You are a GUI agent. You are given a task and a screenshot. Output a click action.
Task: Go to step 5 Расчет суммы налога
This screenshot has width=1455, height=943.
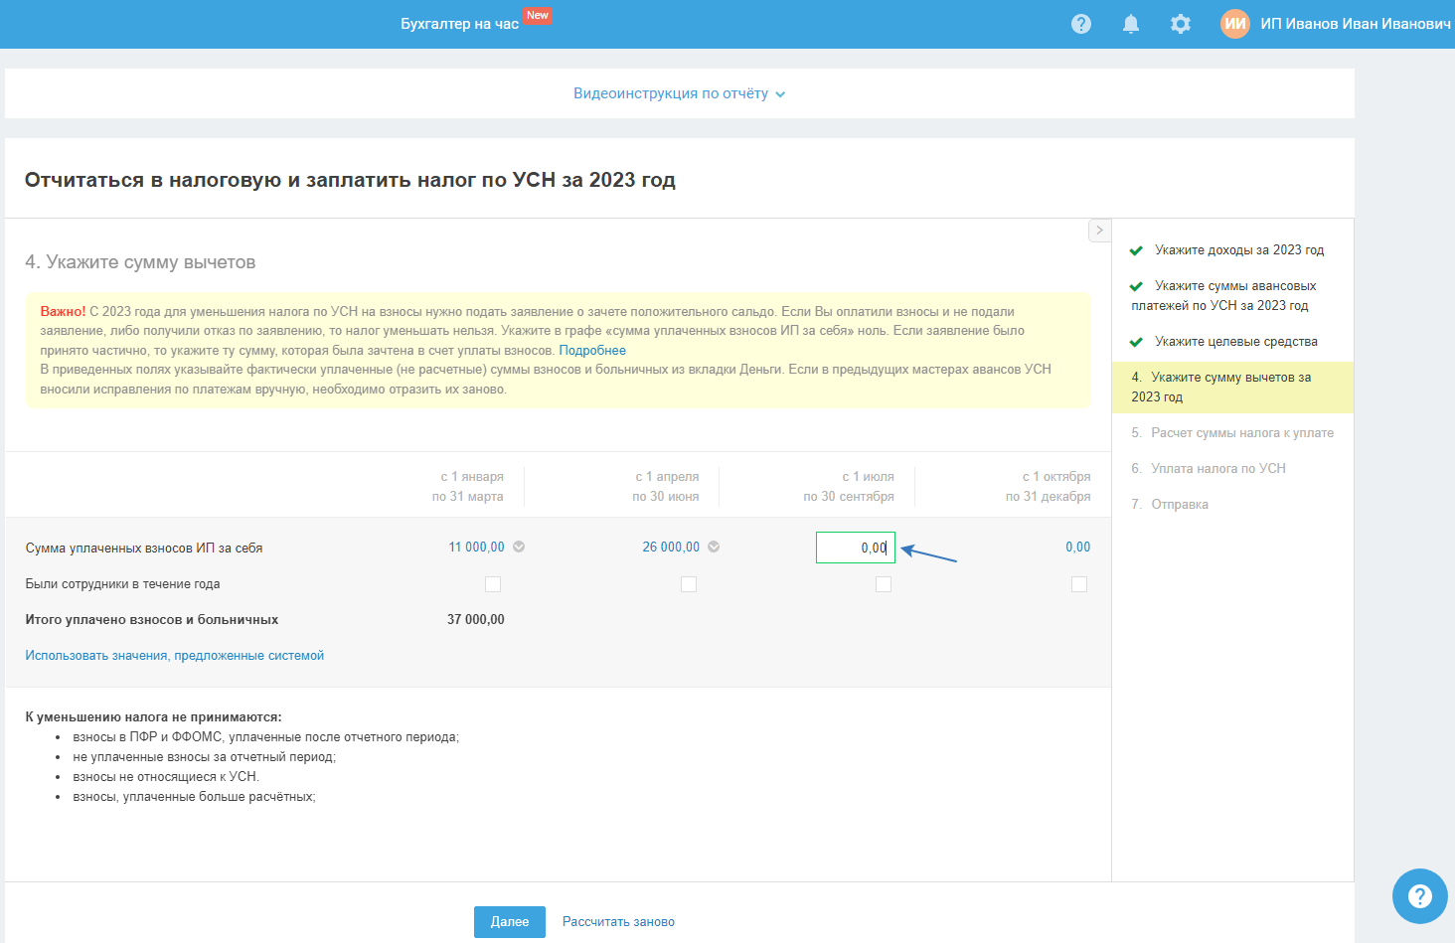click(x=1232, y=433)
